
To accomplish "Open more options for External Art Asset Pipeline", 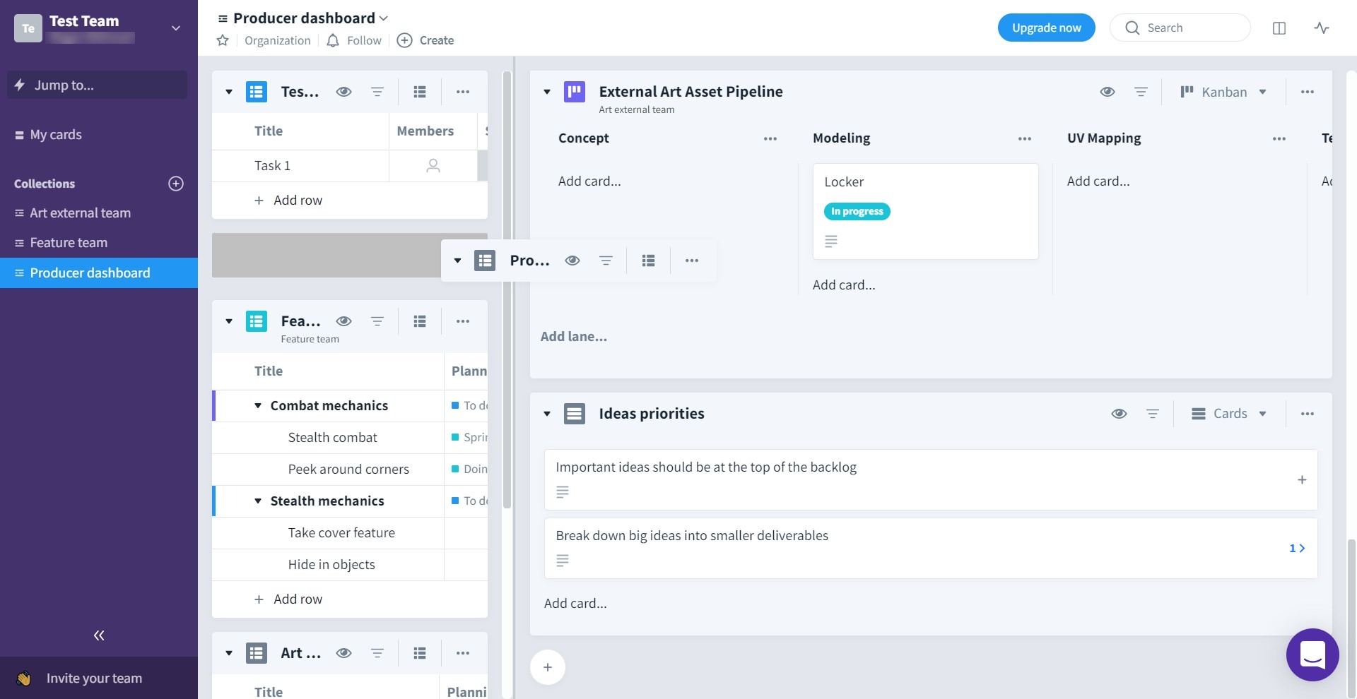I will 1308,92.
